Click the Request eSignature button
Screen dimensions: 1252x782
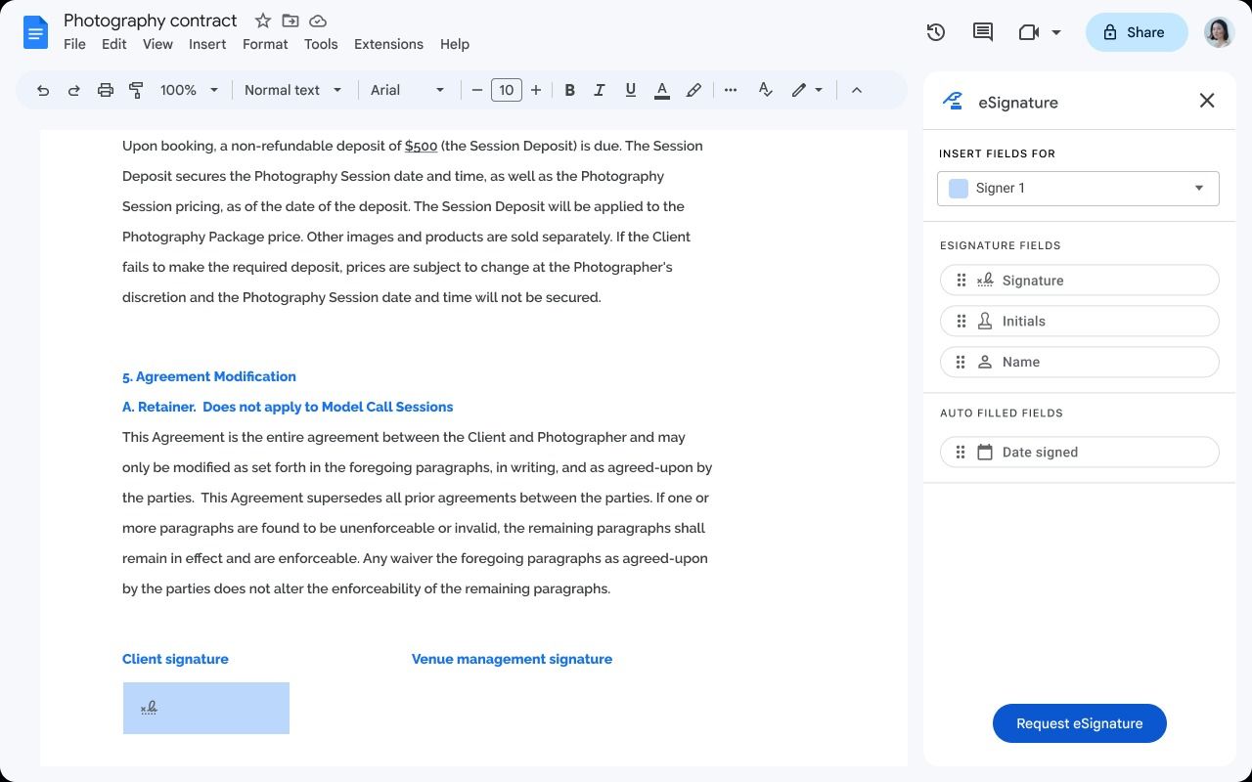(1079, 723)
